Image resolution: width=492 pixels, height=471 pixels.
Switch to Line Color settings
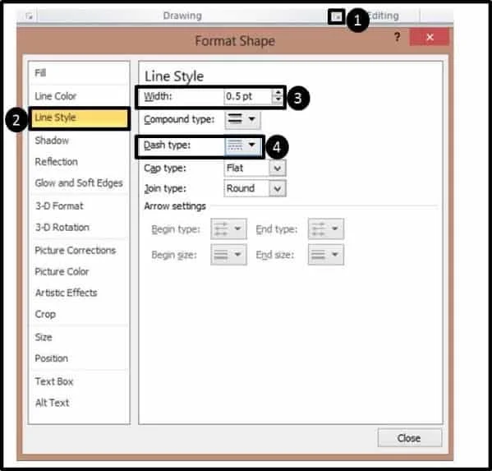56,96
